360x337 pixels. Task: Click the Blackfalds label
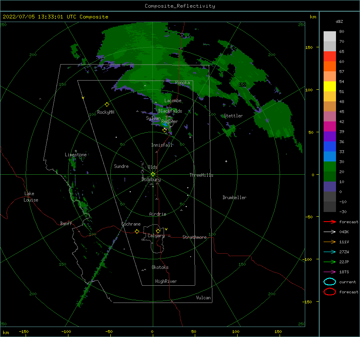pyautogui.click(x=170, y=111)
